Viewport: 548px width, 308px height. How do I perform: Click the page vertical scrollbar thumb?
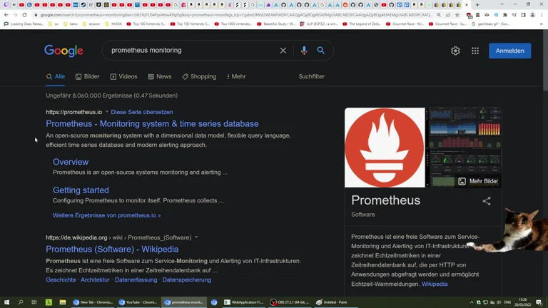(545, 59)
